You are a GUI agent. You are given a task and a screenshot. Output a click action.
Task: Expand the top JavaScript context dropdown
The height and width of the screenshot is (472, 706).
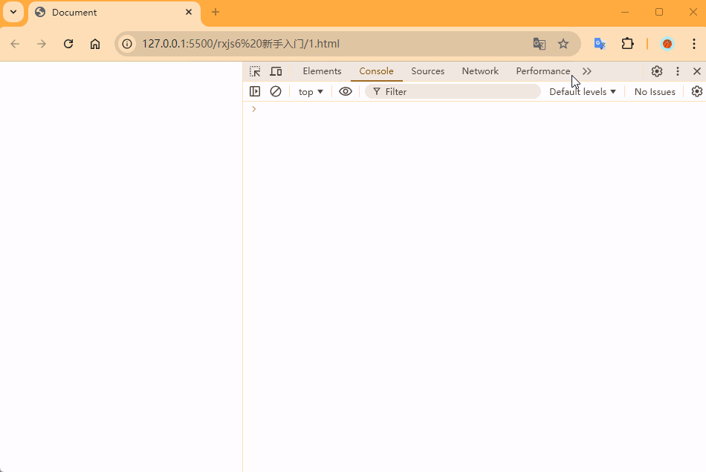tap(311, 91)
